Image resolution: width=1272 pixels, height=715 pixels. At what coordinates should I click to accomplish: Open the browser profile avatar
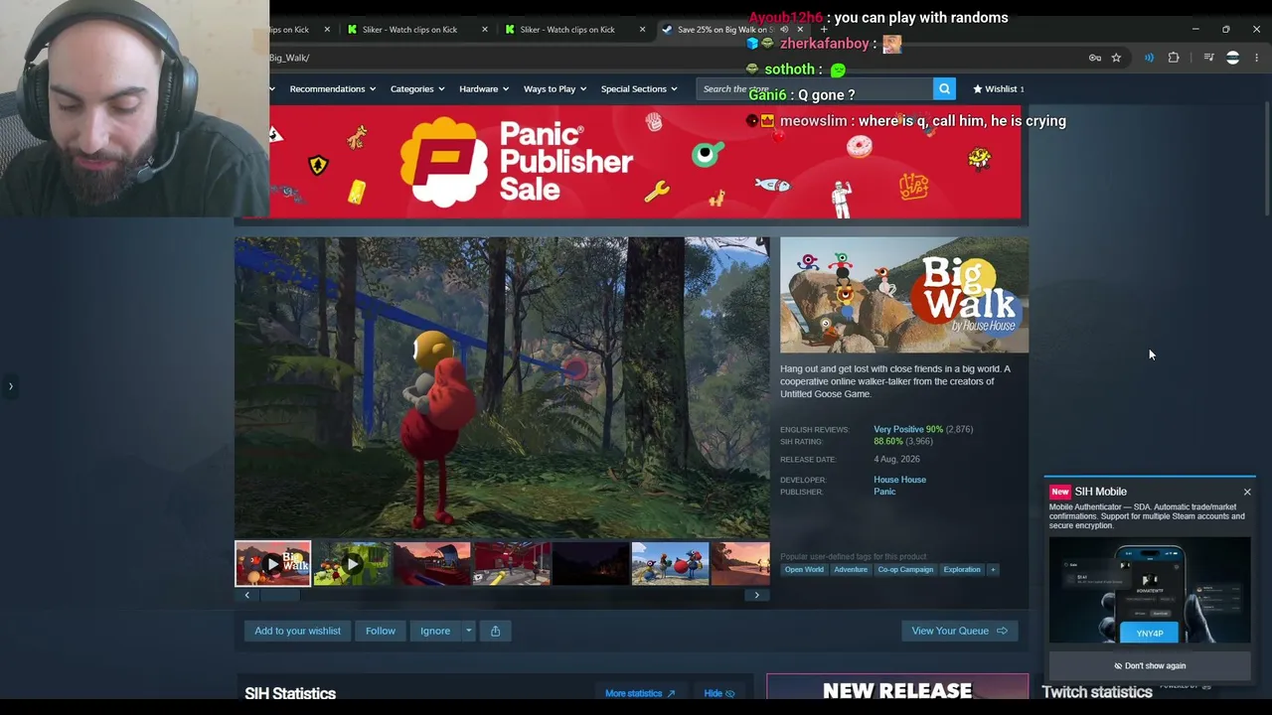pos(1233,58)
